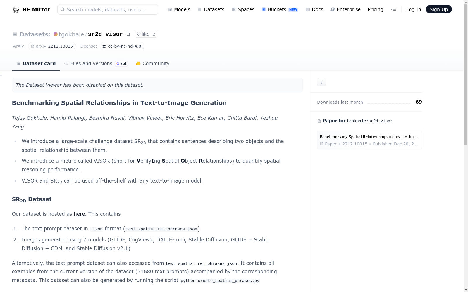Image resolution: width=468 pixels, height=292 pixels.
Task: Focus the search models and datasets field
Action: (108, 9)
